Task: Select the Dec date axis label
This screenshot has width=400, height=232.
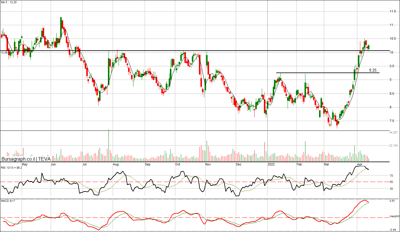Action: [238, 164]
